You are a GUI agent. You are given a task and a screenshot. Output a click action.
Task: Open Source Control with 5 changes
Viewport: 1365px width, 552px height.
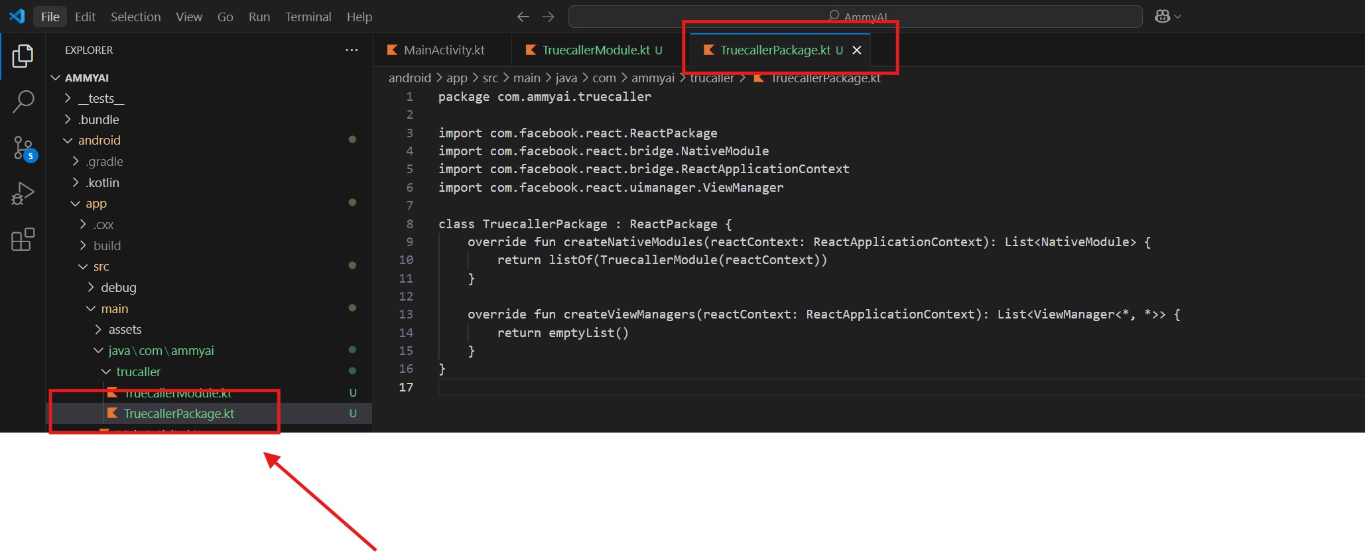23,148
